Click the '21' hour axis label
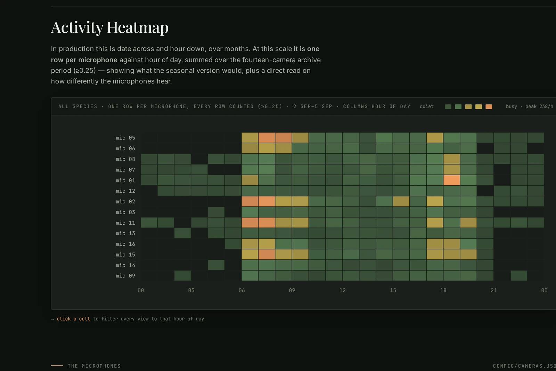 (494, 290)
